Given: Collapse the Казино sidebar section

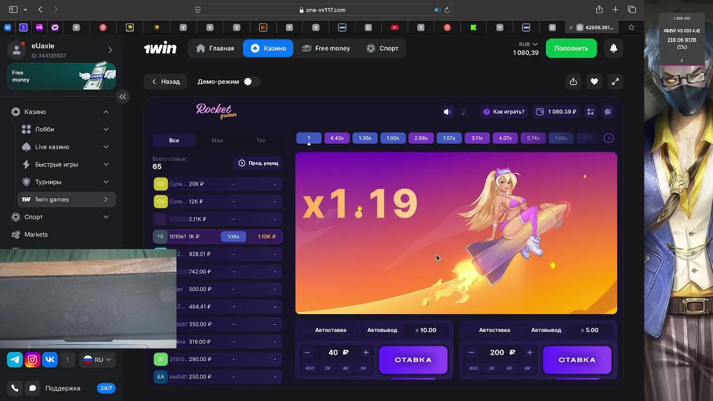Looking at the screenshot, I should [x=106, y=112].
